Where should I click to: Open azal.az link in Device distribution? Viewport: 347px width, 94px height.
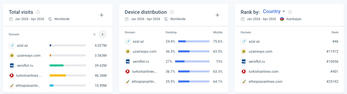(138, 41)
